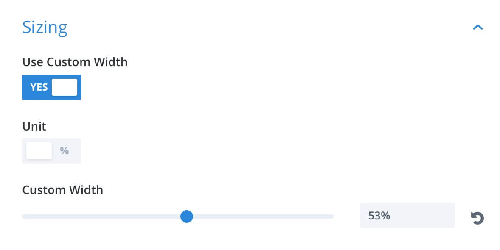This screenshot has width=500, height=250.
Task: Focus the 53% width input field
Action: [x=407, y=215]
